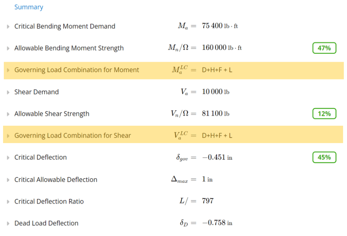Select the 45% deflection utilization indicator
The height and width of the screenshot is (236, 347).
pos(324,157)
